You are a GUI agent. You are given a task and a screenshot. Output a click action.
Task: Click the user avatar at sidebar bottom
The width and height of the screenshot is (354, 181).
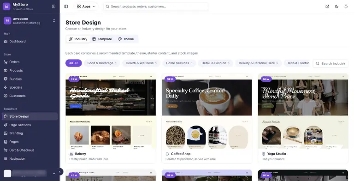coord(7,174)
